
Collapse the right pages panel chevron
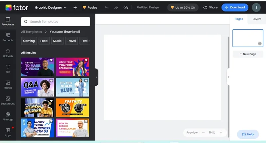coord(228,77)
